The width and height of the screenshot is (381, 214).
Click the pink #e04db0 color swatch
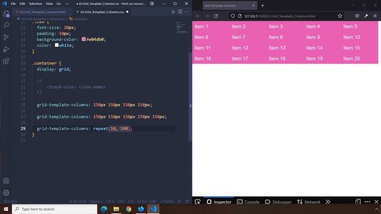[83, 39]
